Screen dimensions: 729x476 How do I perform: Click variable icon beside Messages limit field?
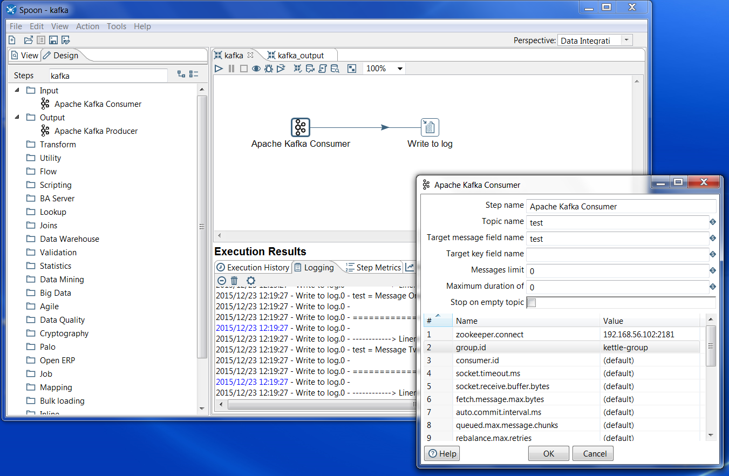click(713, 270)
